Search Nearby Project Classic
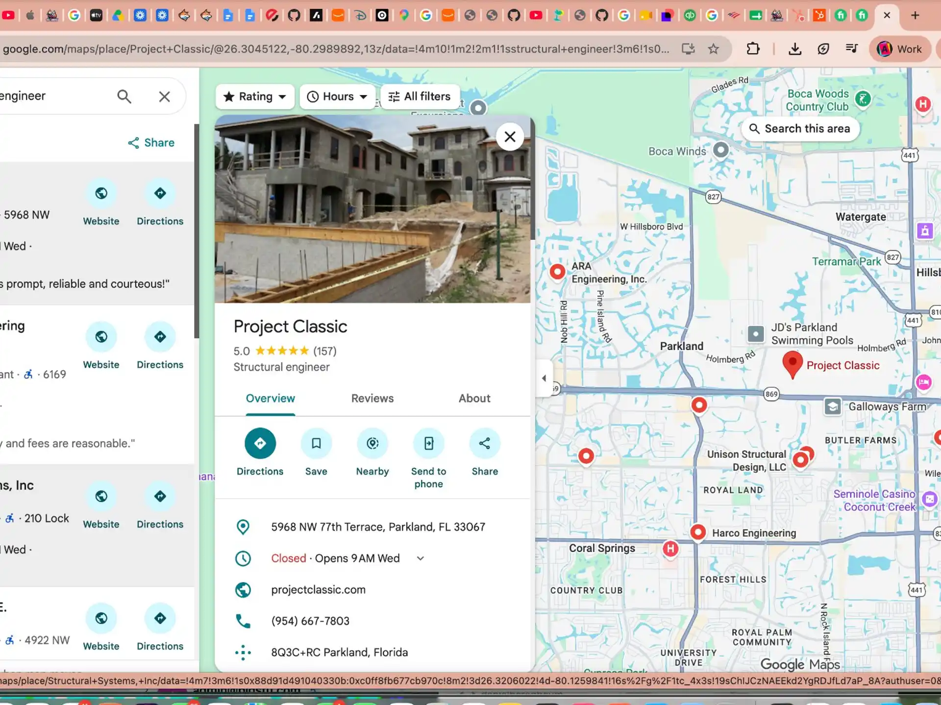Image resolution: width=941 pixels, height=705 pixels. coord(372,451)
